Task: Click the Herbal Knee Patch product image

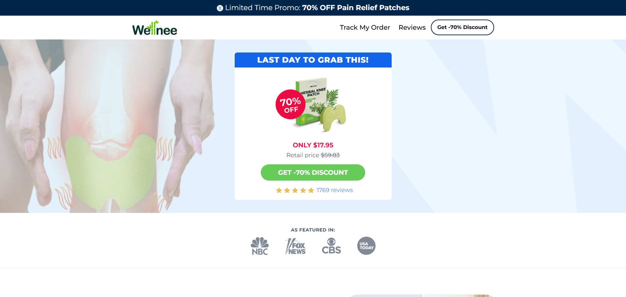Action: point(321,104)
